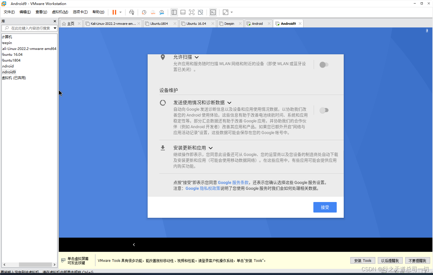This screenshot has width=433, height=275.
Task: Select Kali-Linux-2022.2-vmware-amd64 in library
Action: [29, 49]
